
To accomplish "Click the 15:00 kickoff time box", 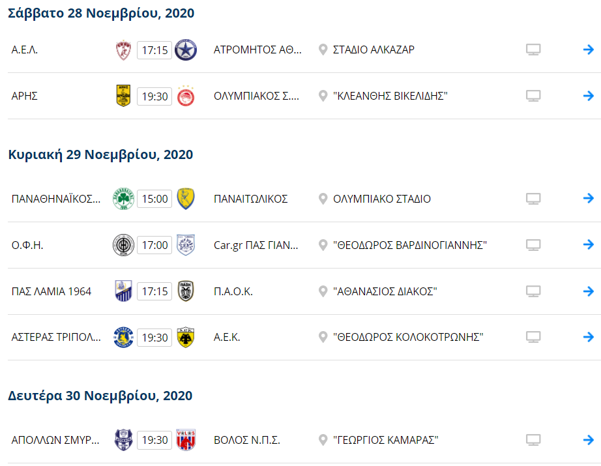I will (154, 199).
